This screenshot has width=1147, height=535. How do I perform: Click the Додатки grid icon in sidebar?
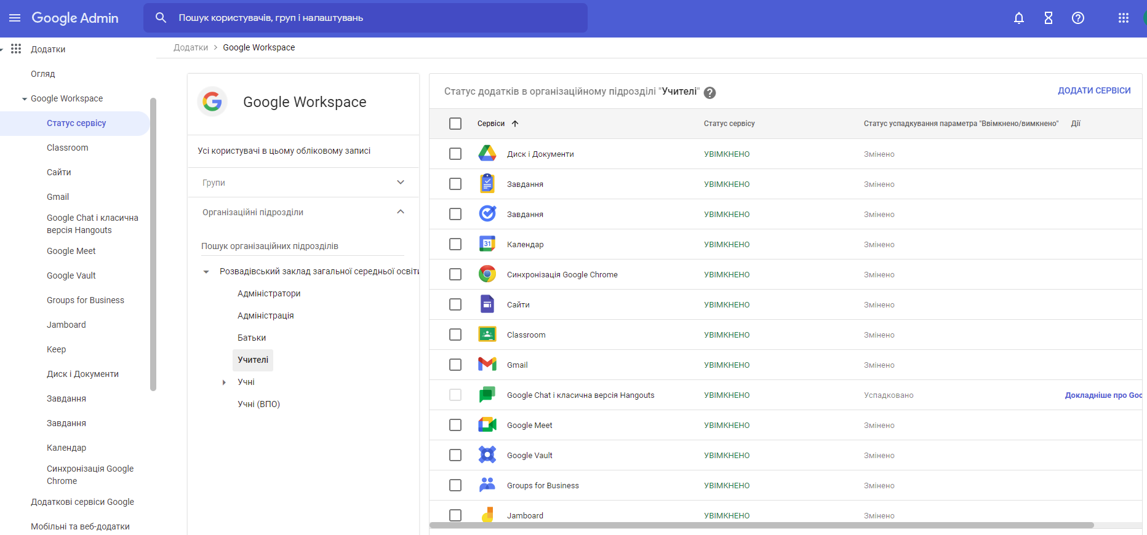point(16,49)
